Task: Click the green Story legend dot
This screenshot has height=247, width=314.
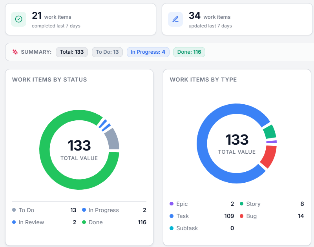Action: 241,203
